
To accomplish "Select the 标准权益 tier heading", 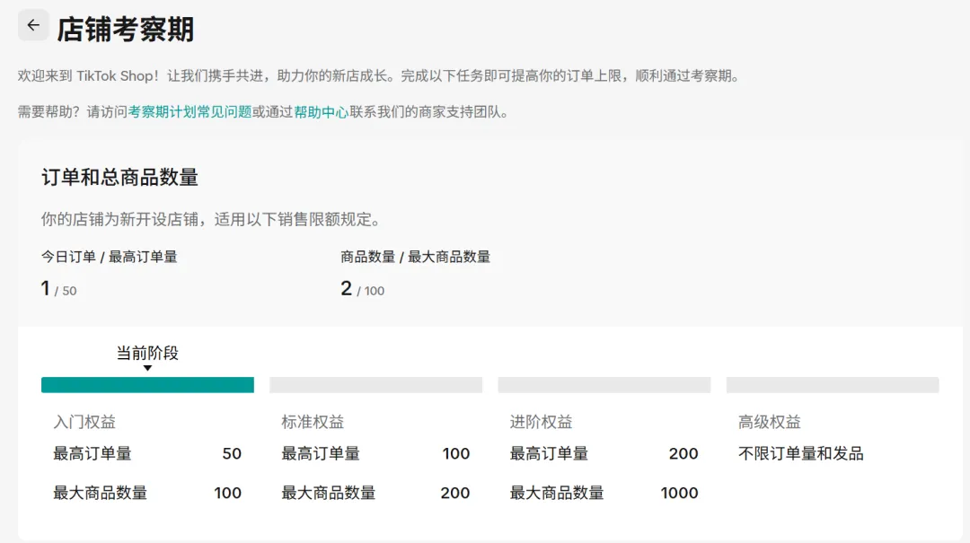I will pos(313,422).
